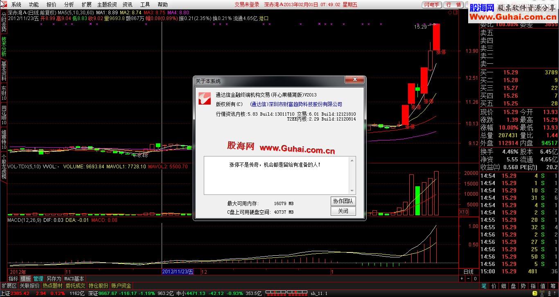The width and height of the screenshot is (559, 297).
Task: Click the antenna connection status icon
Action: (x=542, y=293)
